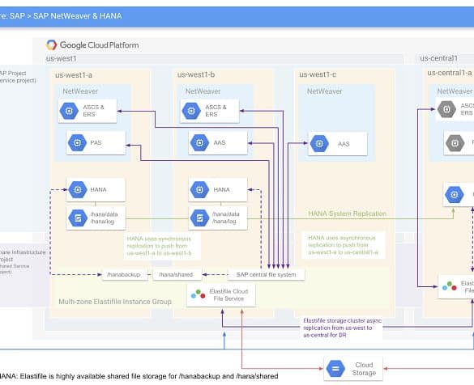
Task: Click the us-central1 region label
Action: pyautogui.click(x=438, y=58)
